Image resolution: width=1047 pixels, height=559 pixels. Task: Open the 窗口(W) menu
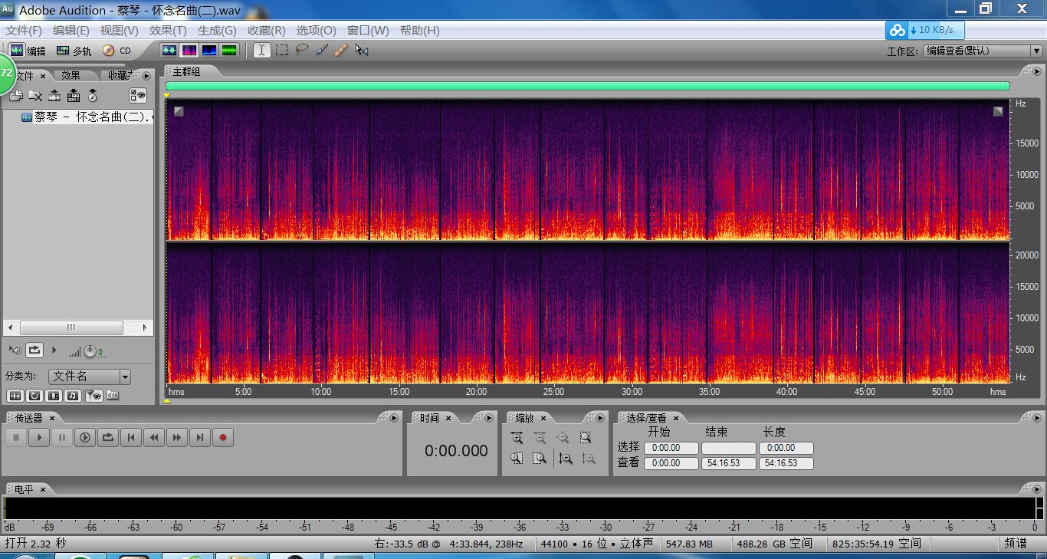pos(368,31)
